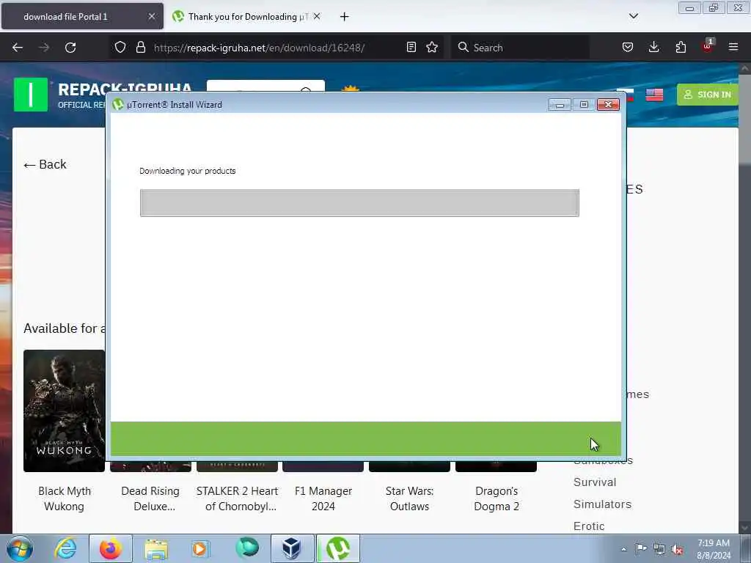Image resolution: width=751 pixels, height=563 pixels.
Task: Reload the page in Firefox
Action: pyautogui.click(x=70, y=48)
